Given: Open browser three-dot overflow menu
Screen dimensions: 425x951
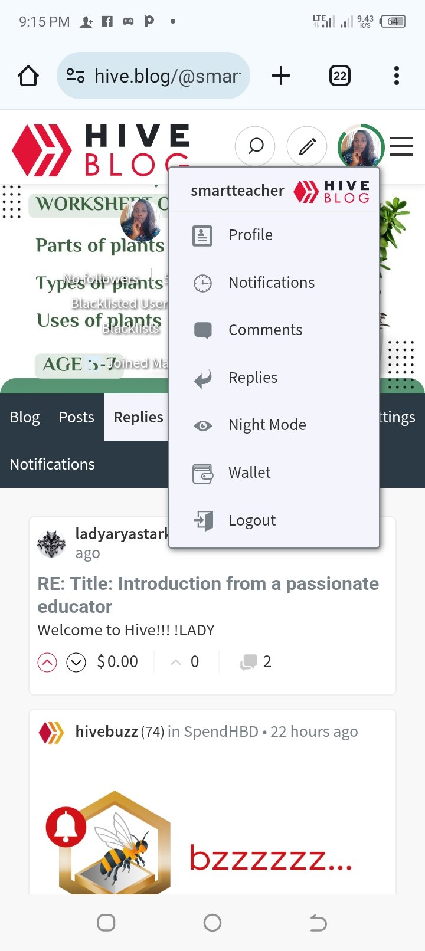Looking at the screenshot, I should [397, 76].
